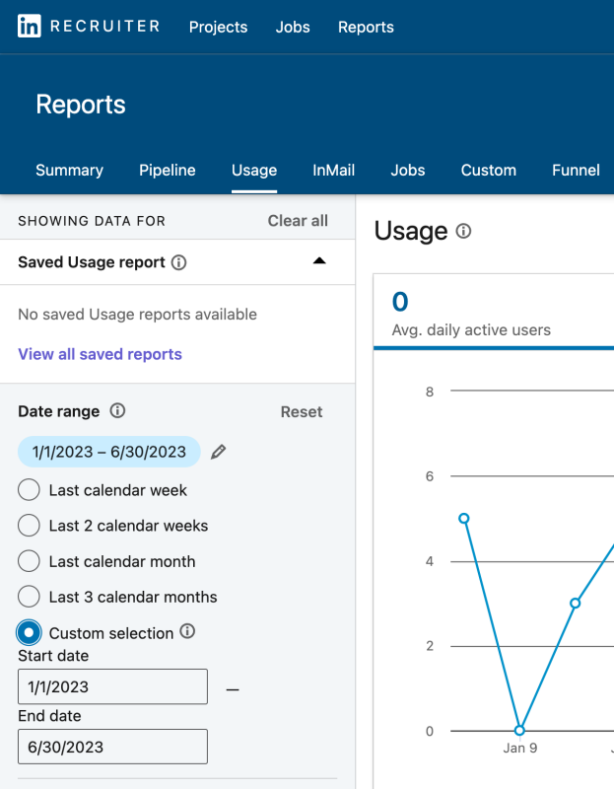Click pencil icon to edit date range

pyautogui.click(x=218, y=452)
